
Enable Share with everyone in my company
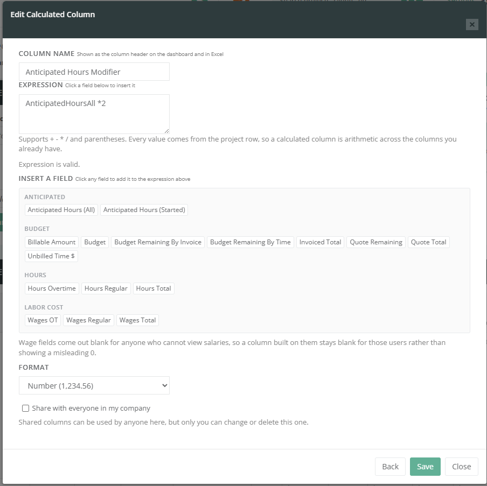(x=25, y=408)
